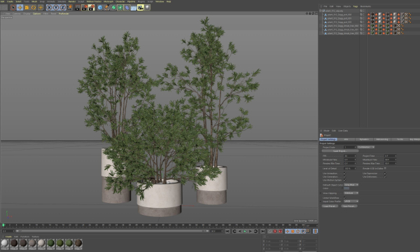Click the Render to Picture Viewer icon
Screen dimensions: 420x252
85,8
